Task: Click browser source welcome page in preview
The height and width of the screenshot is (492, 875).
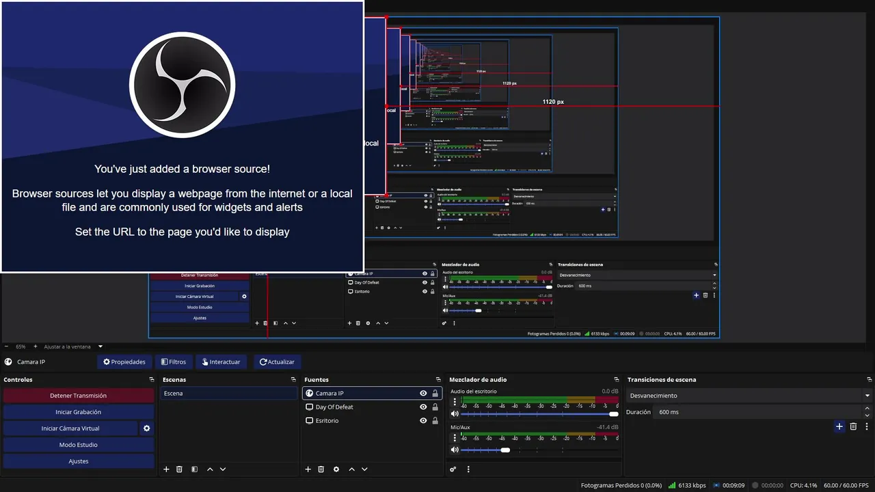Action: tap(182, 137)
